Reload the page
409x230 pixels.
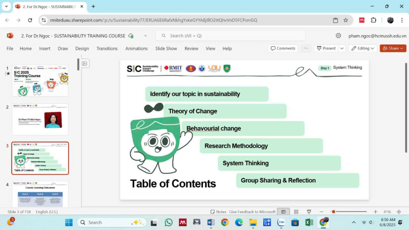click(x=30, y=20)
